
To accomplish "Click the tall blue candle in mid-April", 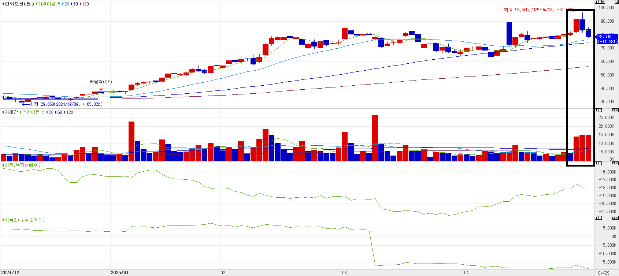I will point(509,34).
